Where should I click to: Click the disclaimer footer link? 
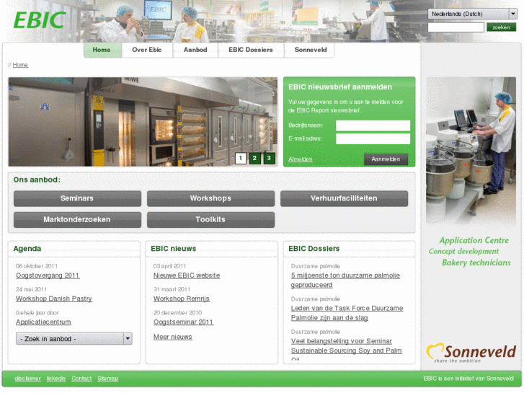(x=27, y=379)
